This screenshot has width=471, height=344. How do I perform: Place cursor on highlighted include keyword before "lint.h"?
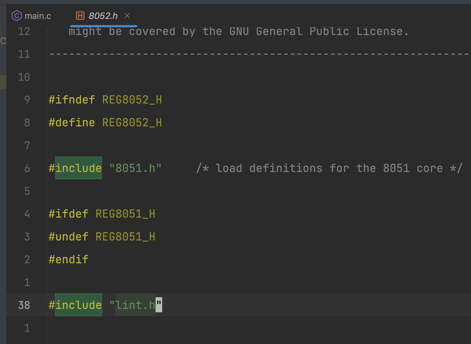[x=79, y=305]
